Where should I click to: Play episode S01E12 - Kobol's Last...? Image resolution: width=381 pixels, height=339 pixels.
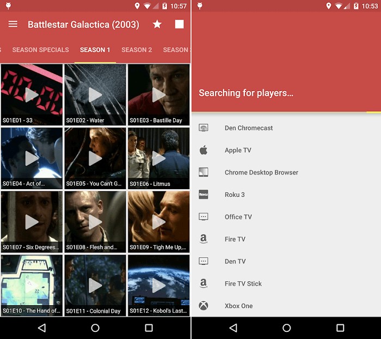pos(159,286)
